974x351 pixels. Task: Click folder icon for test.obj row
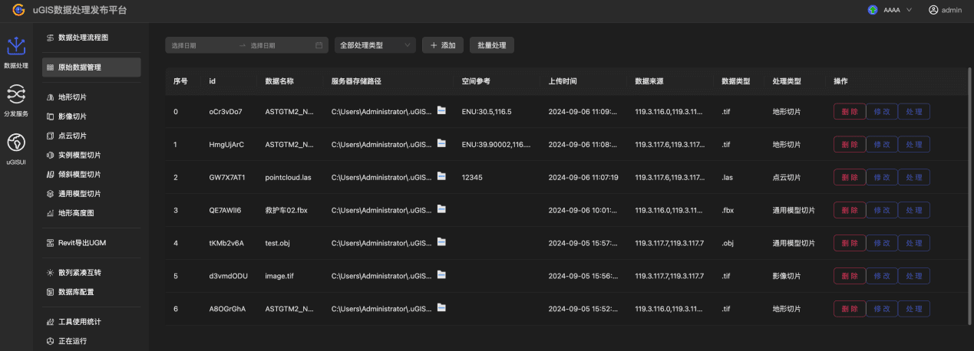coord(441,242)
